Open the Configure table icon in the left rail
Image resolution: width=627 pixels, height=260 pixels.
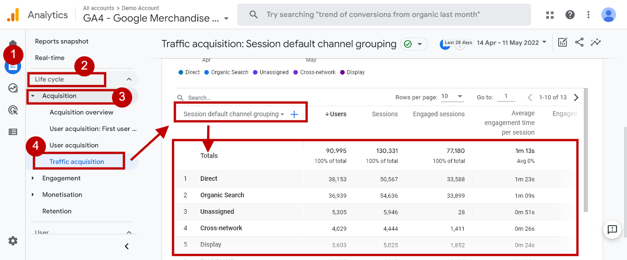coord(13,132)
